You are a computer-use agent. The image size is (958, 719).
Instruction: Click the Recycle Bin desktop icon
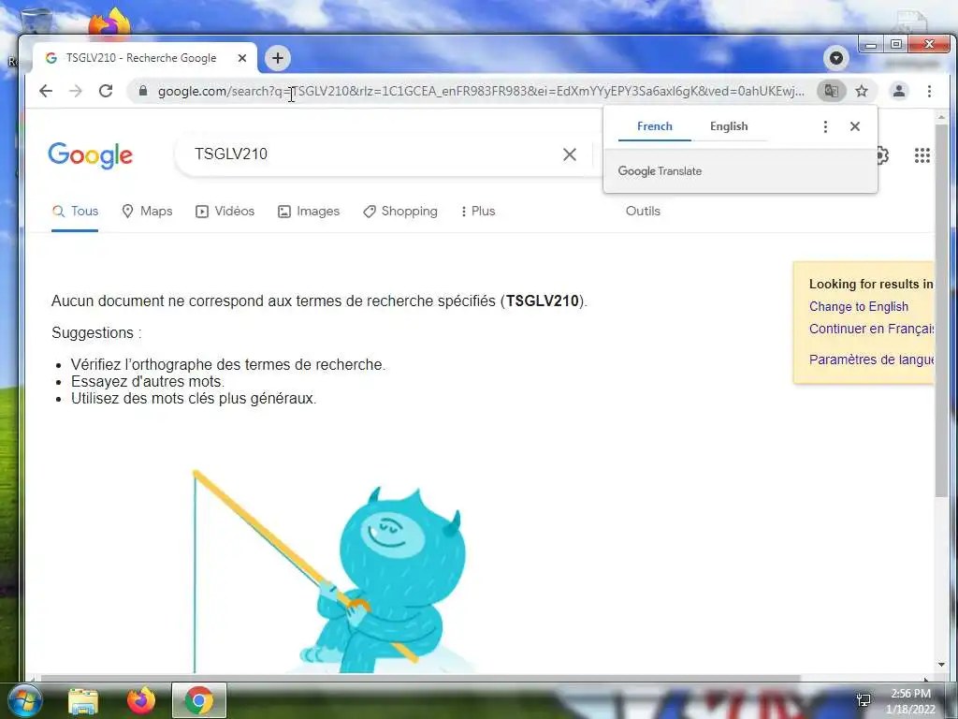click(x=36, y=22)
